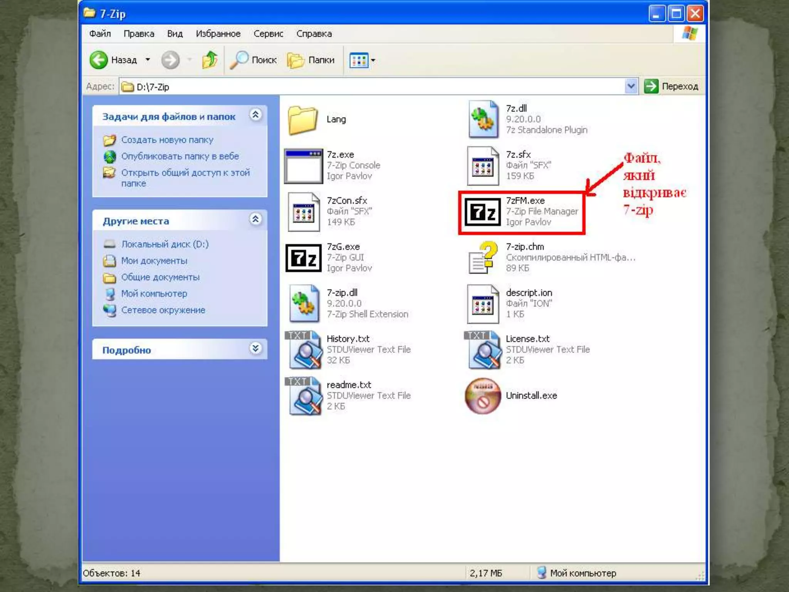Click the greyed Forward arrow icon

(170, 60)
